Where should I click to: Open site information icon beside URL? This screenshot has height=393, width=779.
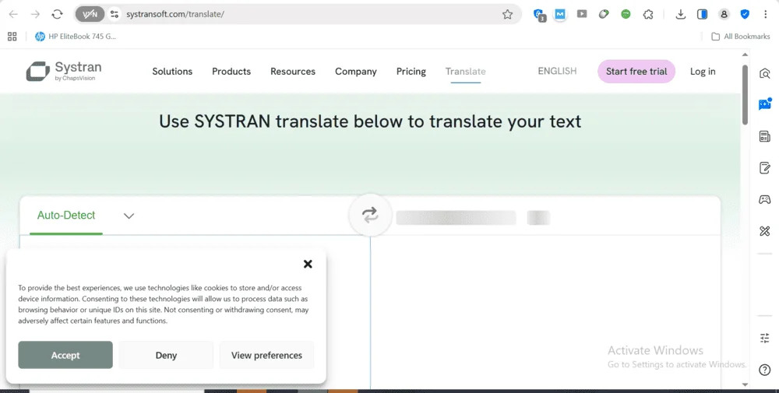115,14
